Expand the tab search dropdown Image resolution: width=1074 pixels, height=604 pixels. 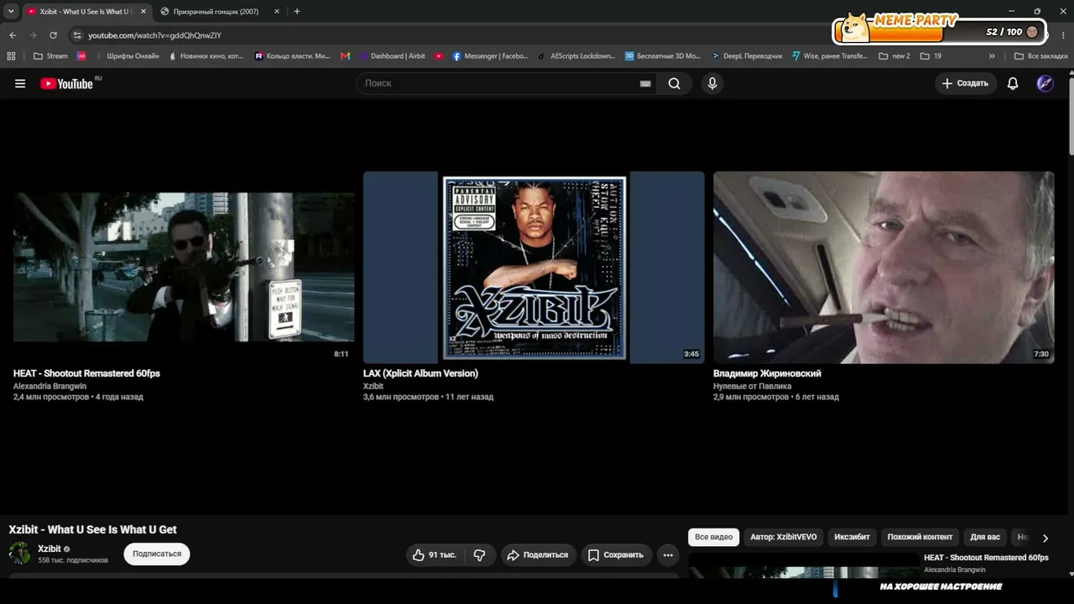11,12
